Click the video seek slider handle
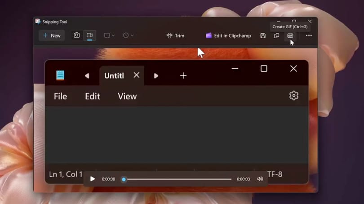 124,179
